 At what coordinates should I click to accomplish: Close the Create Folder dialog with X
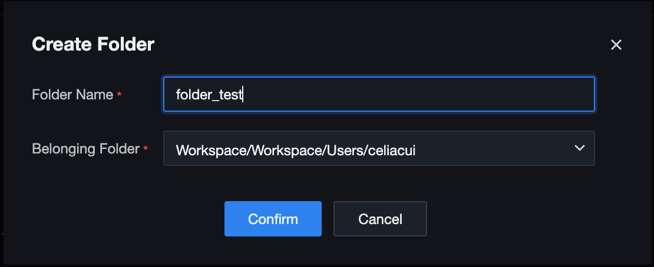point(616,45)
